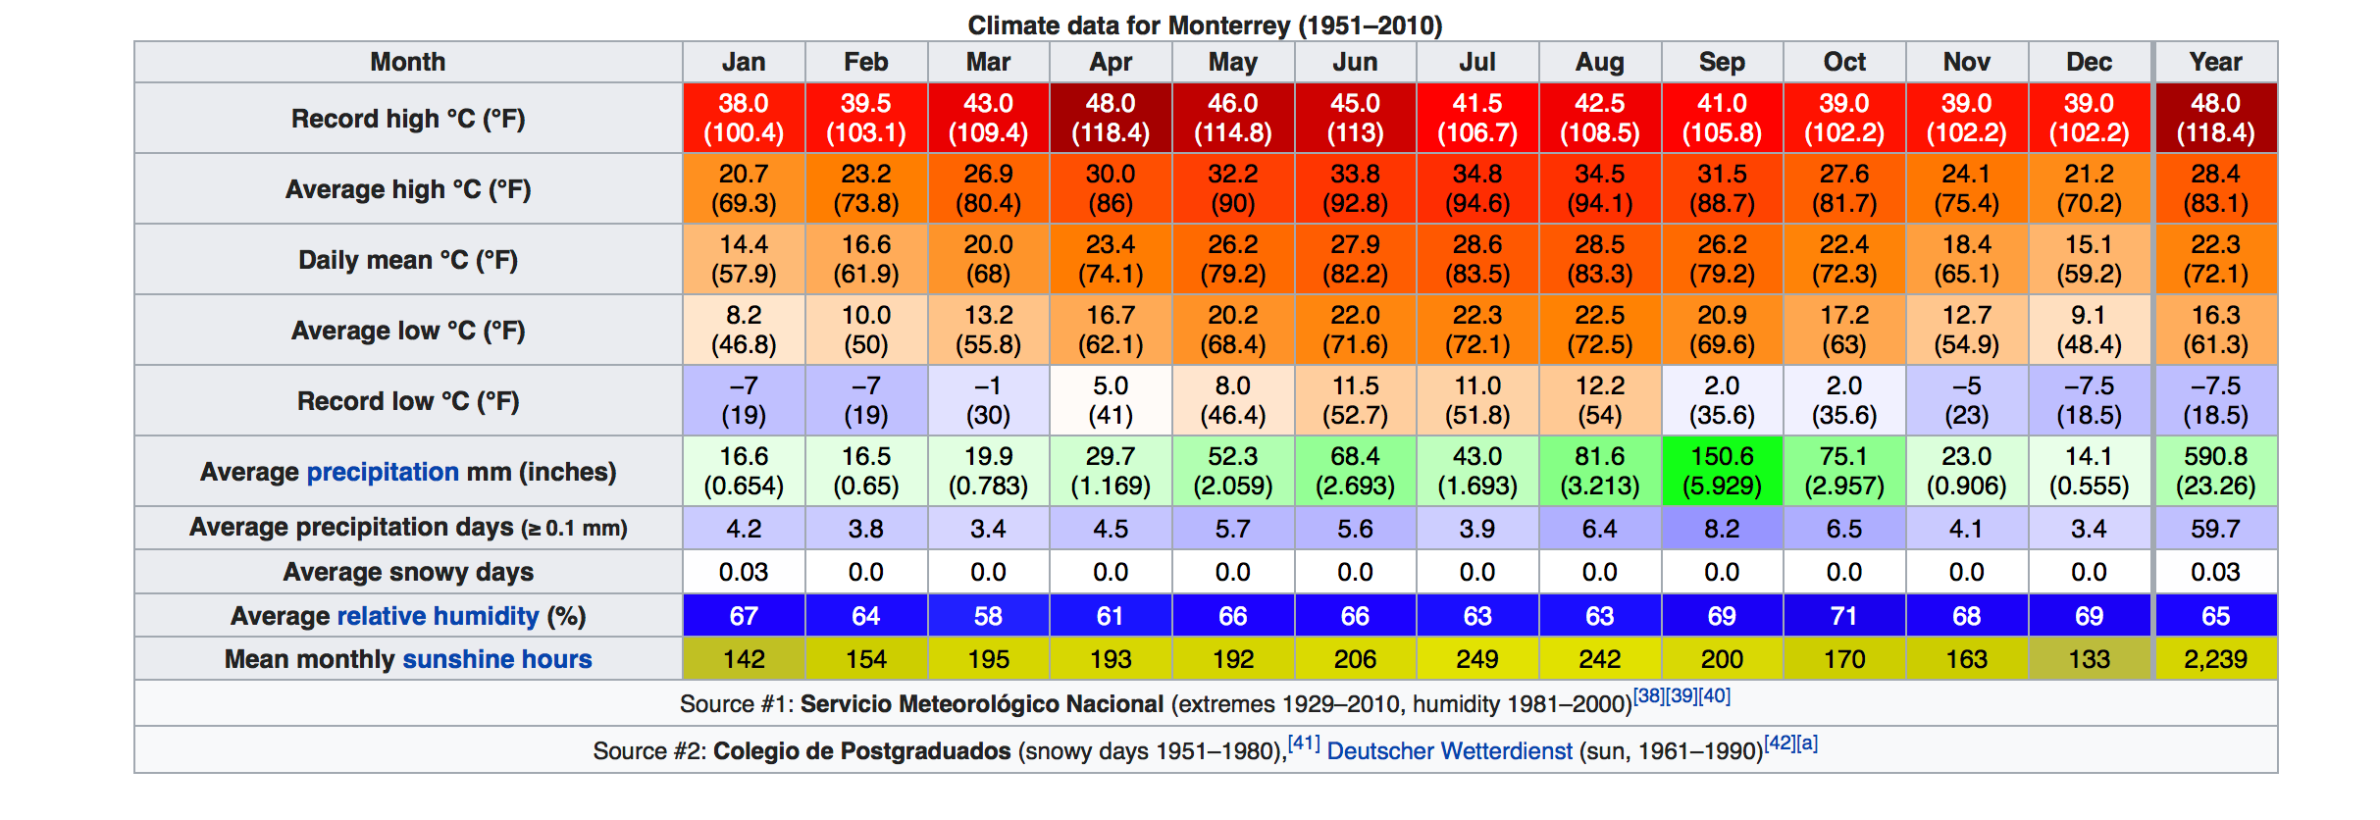Screen dimensions: 2380x820
Task: Select the May column header
Action: click(x=1233, y=62)
